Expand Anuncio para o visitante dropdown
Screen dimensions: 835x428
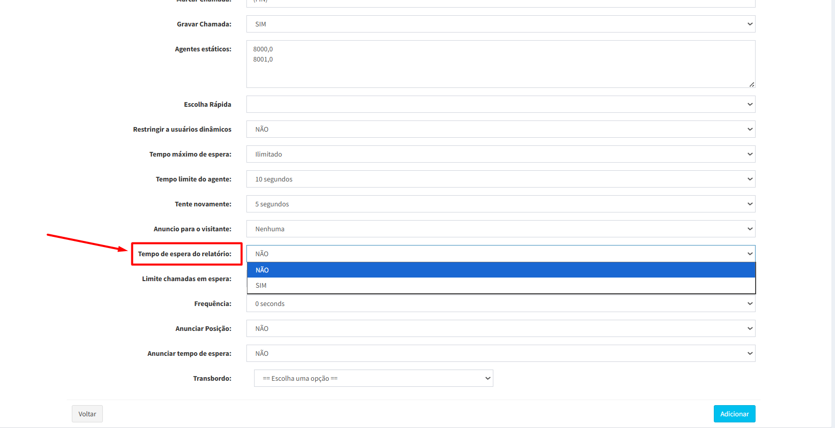pos(500,229)
